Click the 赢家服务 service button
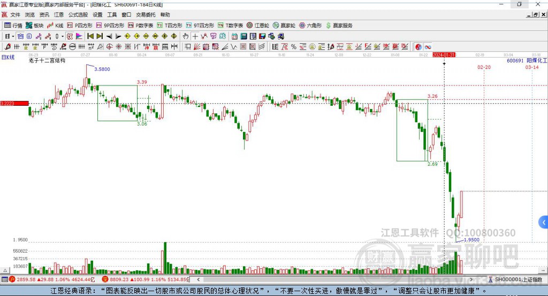This screenshot has height=296, width=548. [339, 26]
